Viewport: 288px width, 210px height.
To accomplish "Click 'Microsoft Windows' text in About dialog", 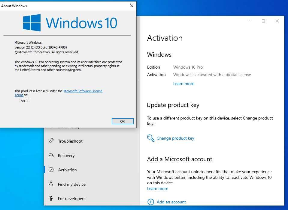I will point(28,43).
